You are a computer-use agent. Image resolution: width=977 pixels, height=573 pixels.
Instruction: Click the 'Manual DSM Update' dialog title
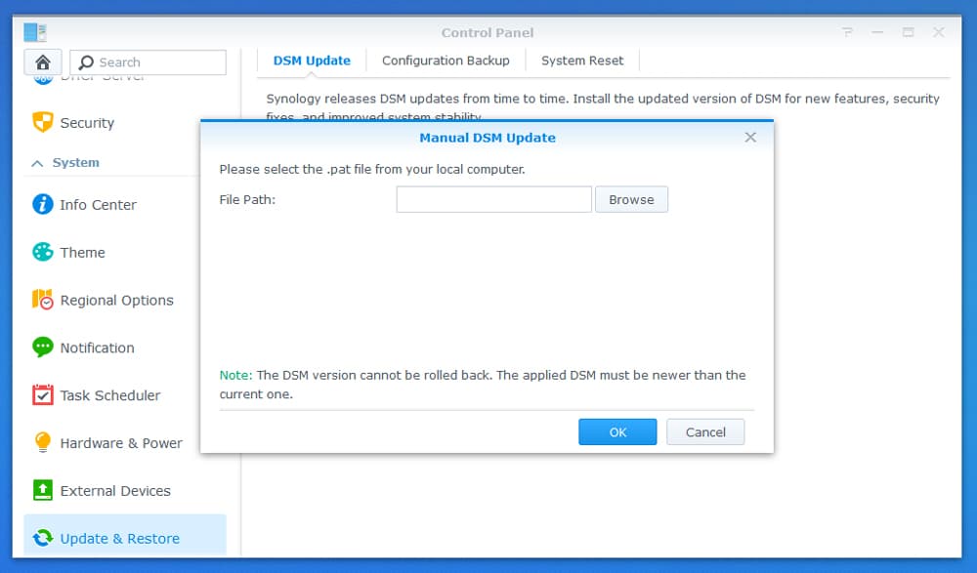point(488,138)
